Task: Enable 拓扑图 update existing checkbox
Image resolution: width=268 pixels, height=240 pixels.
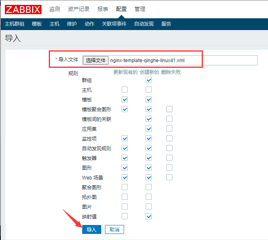Action: point(124,197)
